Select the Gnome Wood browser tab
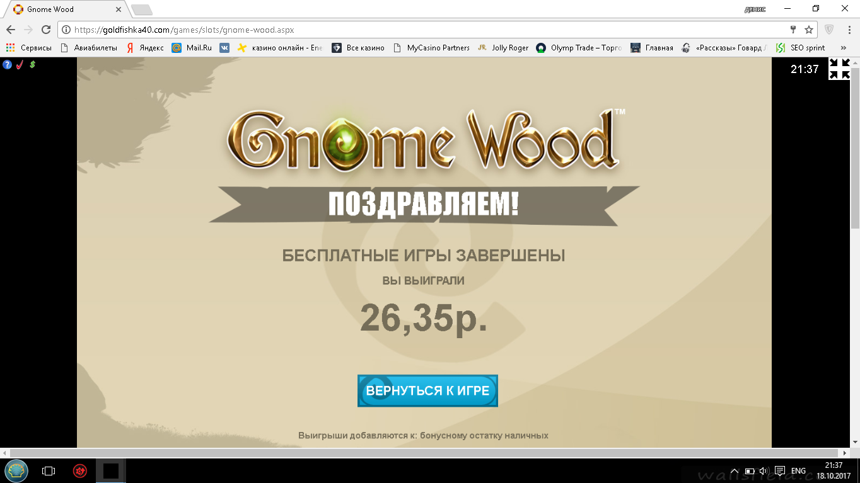Screen dimensions: 860x483 [67, 9]
